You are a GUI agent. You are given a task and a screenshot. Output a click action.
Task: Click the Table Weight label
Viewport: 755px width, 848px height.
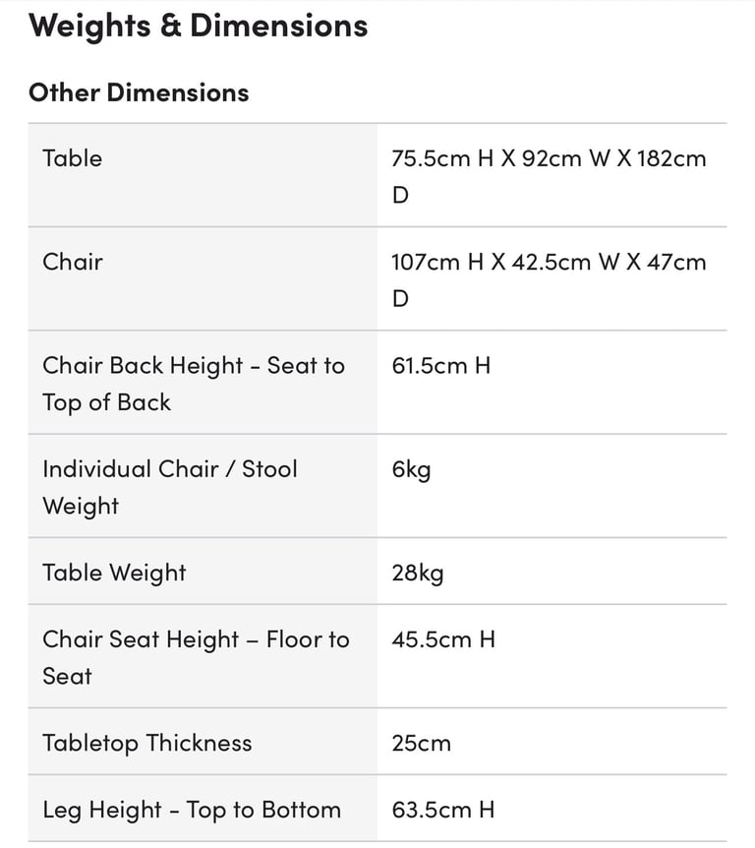coord(115,573)
